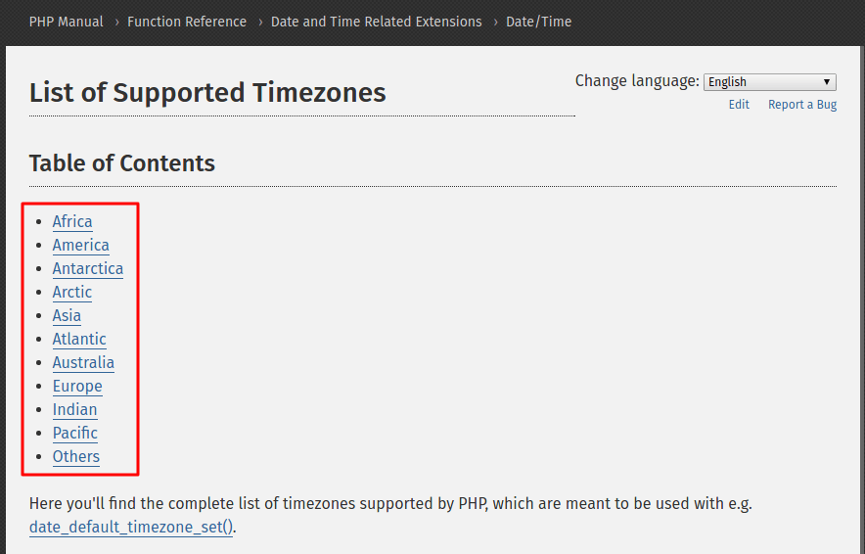Open the Arctic timezones link
The height and width of the screenshot is (554, 865).
[x=72, y=293]
